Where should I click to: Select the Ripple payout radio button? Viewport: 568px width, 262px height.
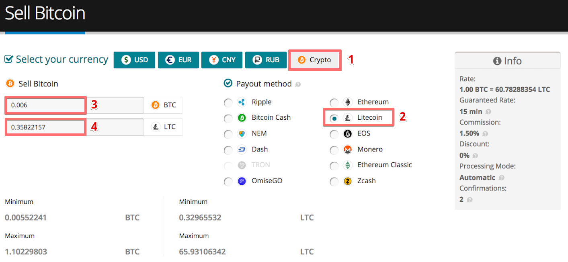coord(228,103)
